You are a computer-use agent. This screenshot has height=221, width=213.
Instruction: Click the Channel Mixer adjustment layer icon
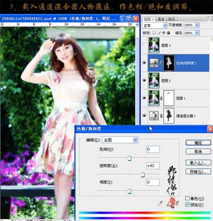[154, 116]
